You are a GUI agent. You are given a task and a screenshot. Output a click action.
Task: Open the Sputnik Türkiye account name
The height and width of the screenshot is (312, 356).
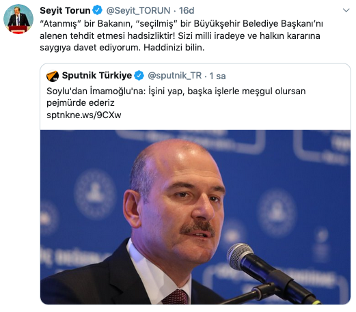coord(97,75)
